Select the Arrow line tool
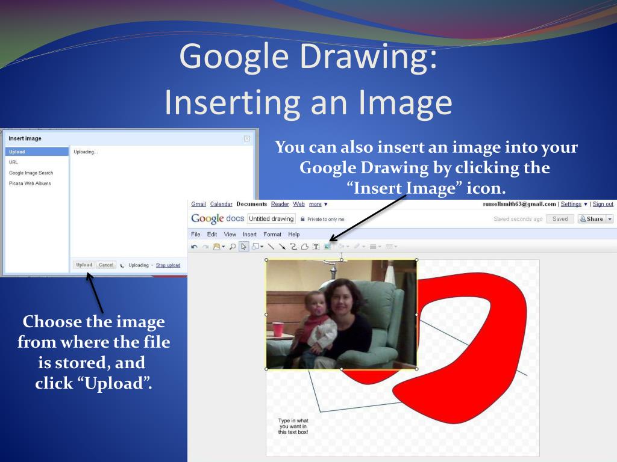617x462 pixels. (282, 247)
